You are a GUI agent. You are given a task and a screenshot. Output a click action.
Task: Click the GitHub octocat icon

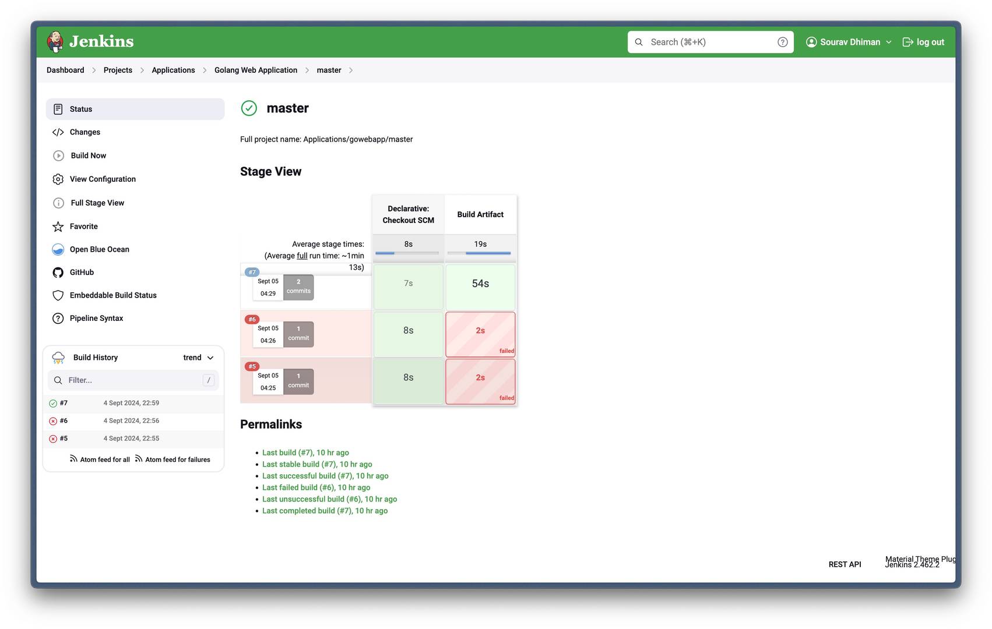[x=58, y=273]
